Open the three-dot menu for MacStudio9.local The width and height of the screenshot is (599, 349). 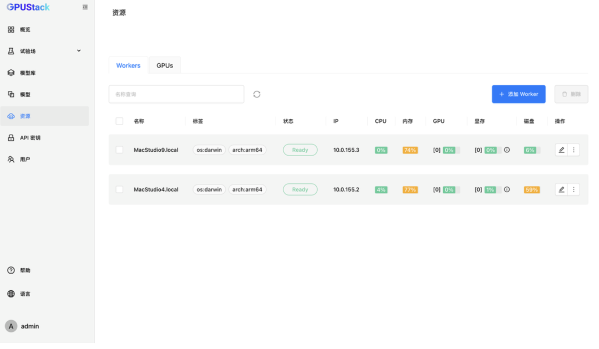click(x=573, y=150)
